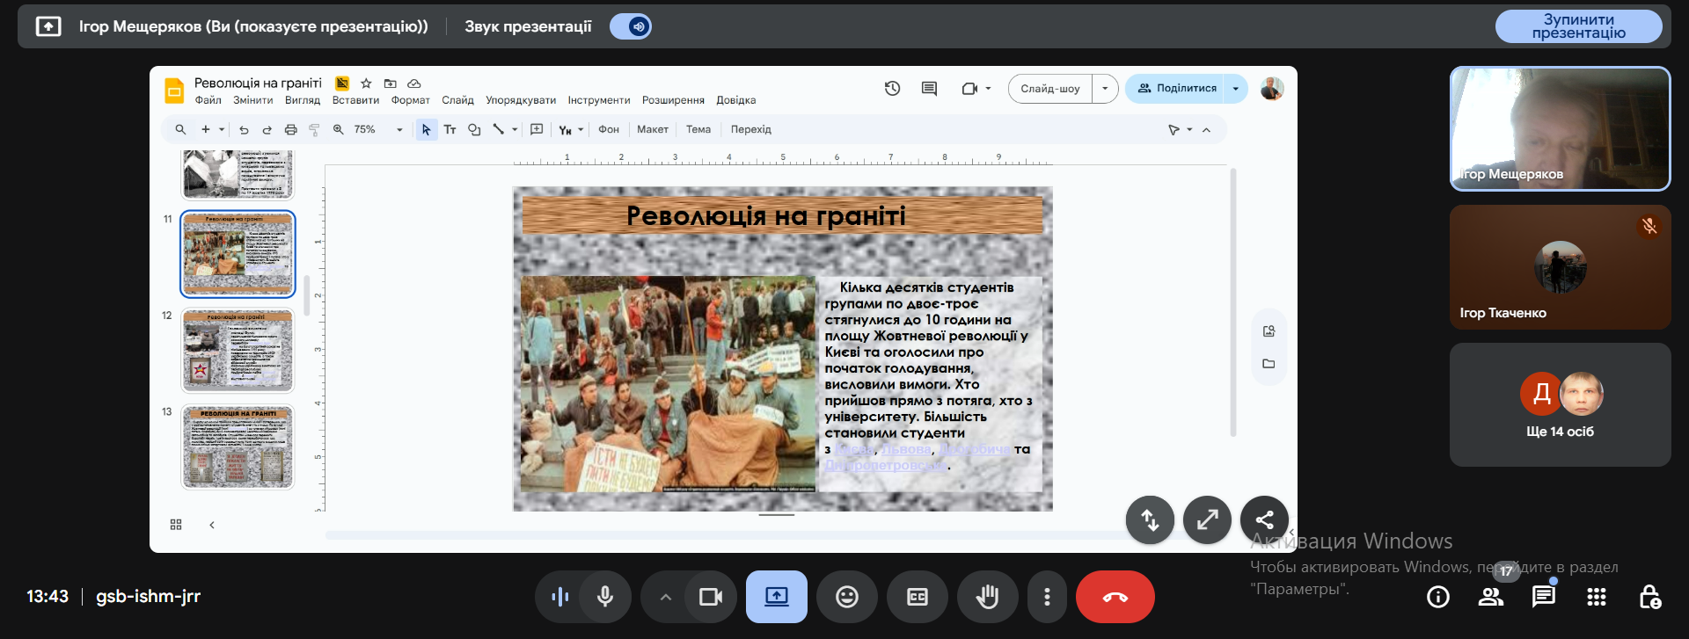1689x639 pixels.
Task: Toggle presentation audio switch
Action: 631,26
